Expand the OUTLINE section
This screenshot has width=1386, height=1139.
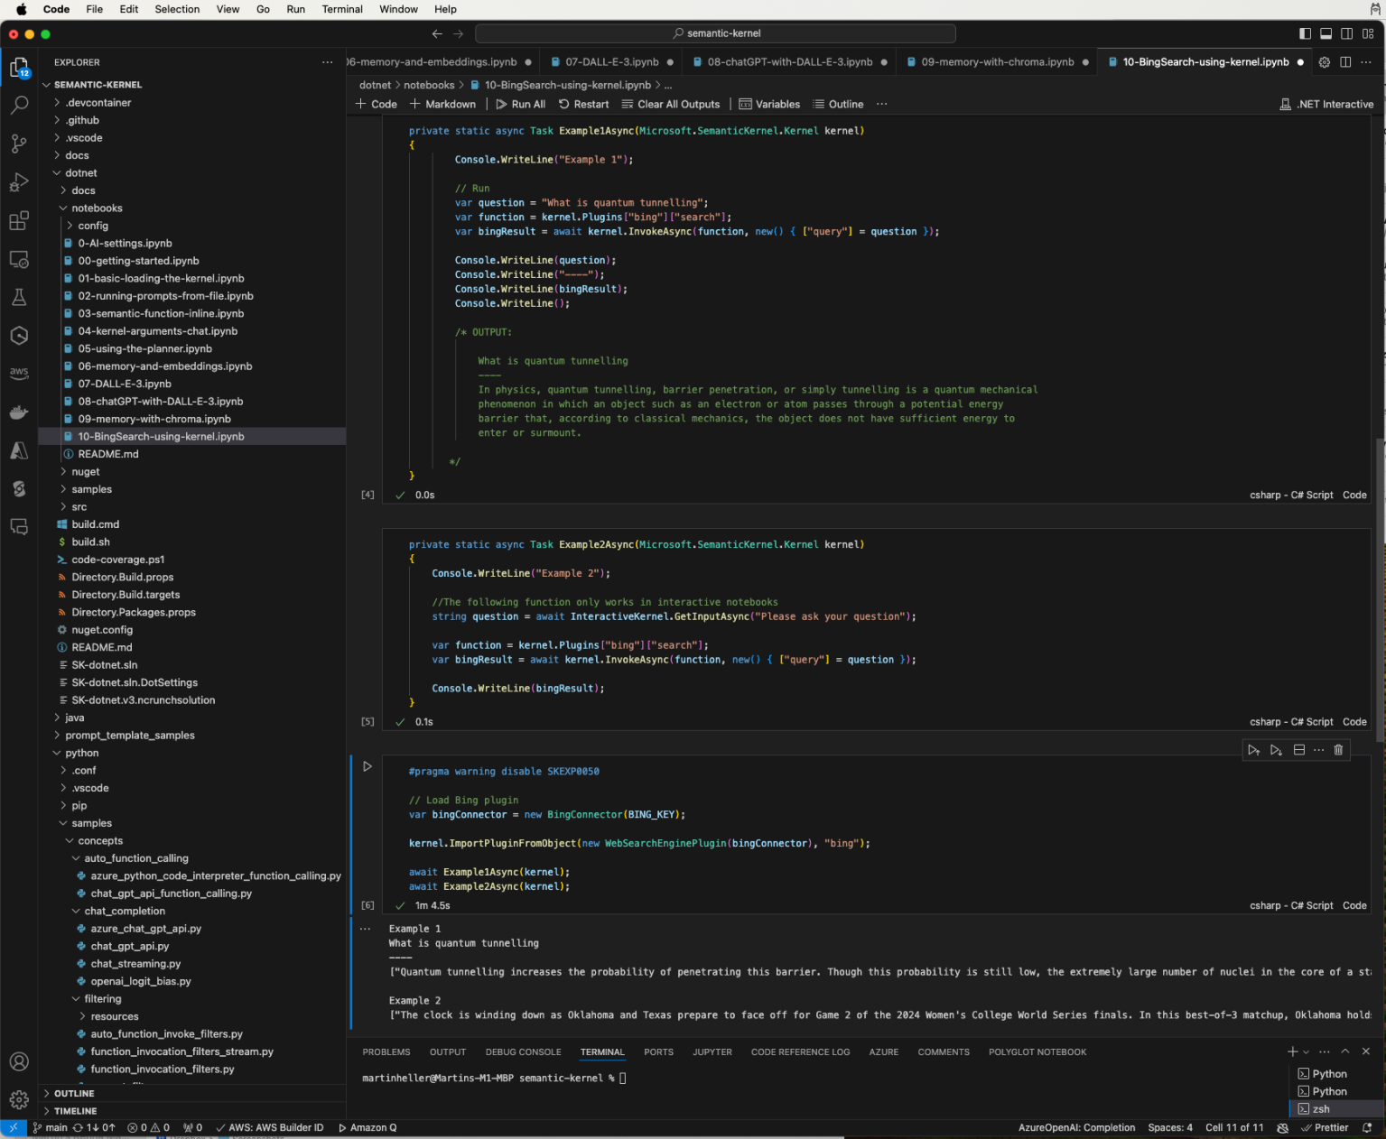tap(74, 1093)
